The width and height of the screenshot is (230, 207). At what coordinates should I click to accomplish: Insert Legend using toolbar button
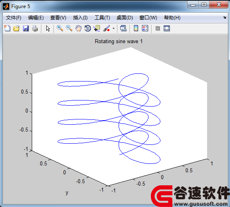coord(145,28)
